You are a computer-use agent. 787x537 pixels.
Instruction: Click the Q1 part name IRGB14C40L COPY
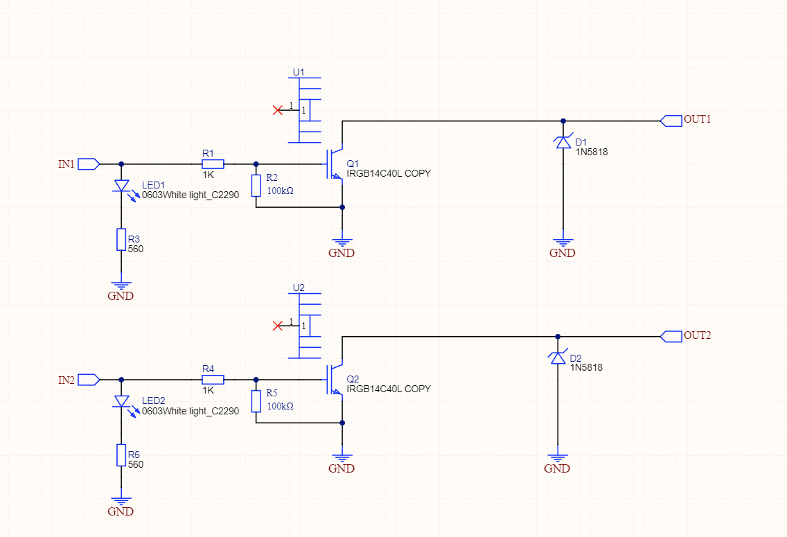tap(389, 173)
